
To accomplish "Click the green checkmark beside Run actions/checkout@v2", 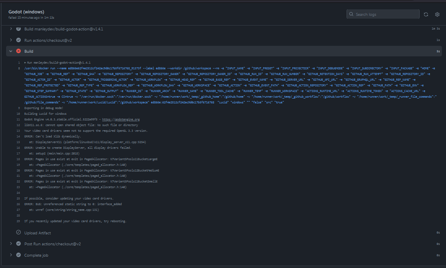I will (18, 40).
